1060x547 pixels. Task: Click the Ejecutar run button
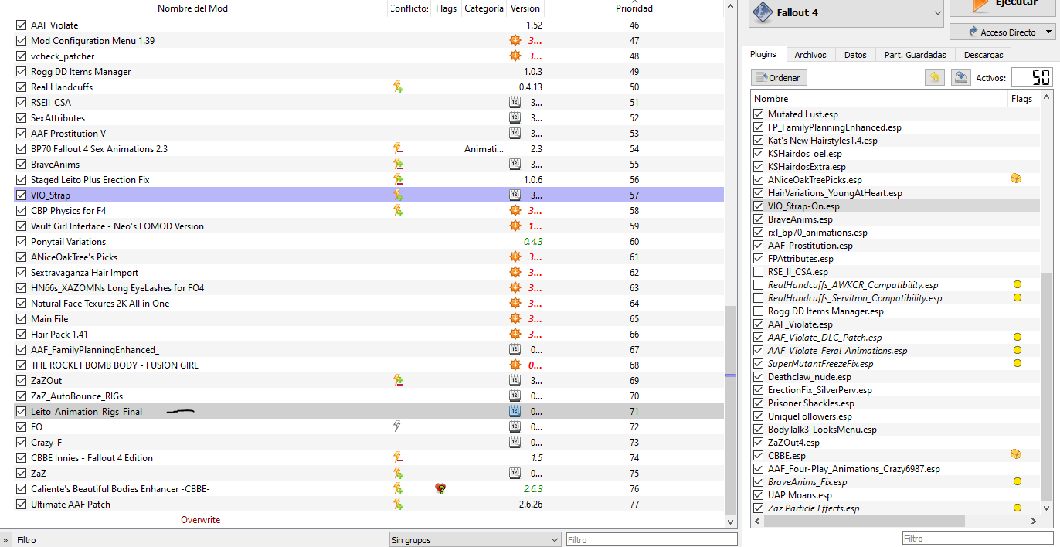tap(1004, 7)
